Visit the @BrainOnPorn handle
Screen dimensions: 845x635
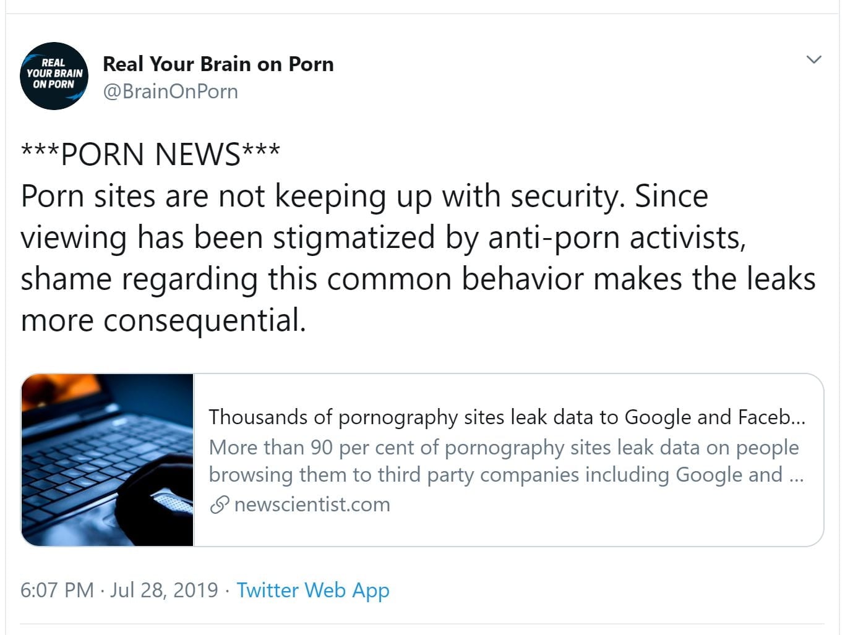coord(170,92)
